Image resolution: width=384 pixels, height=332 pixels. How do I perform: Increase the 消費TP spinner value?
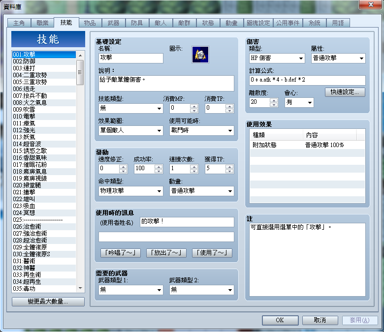tap(229, 106)
